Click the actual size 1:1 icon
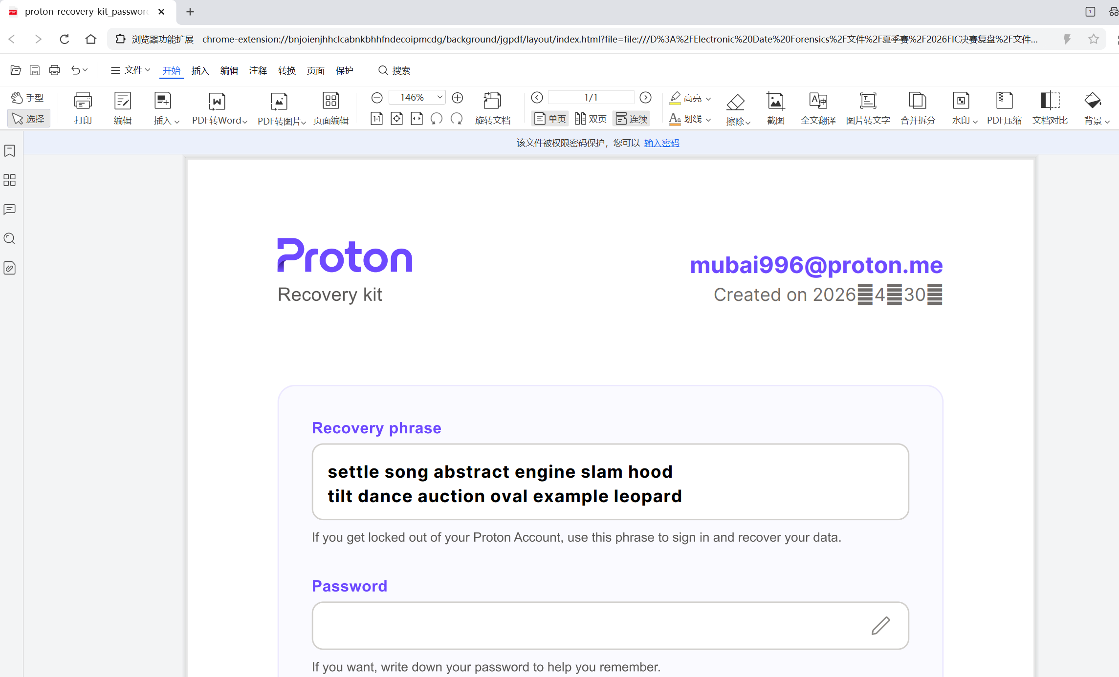The image size is (1119, 677). (376, 119)
